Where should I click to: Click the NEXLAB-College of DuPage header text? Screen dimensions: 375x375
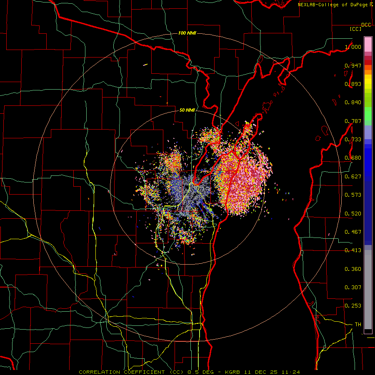point(333,5)
